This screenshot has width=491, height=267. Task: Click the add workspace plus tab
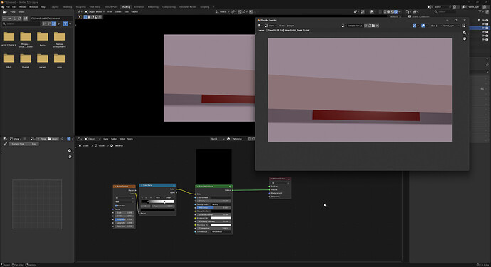point(213,6)
